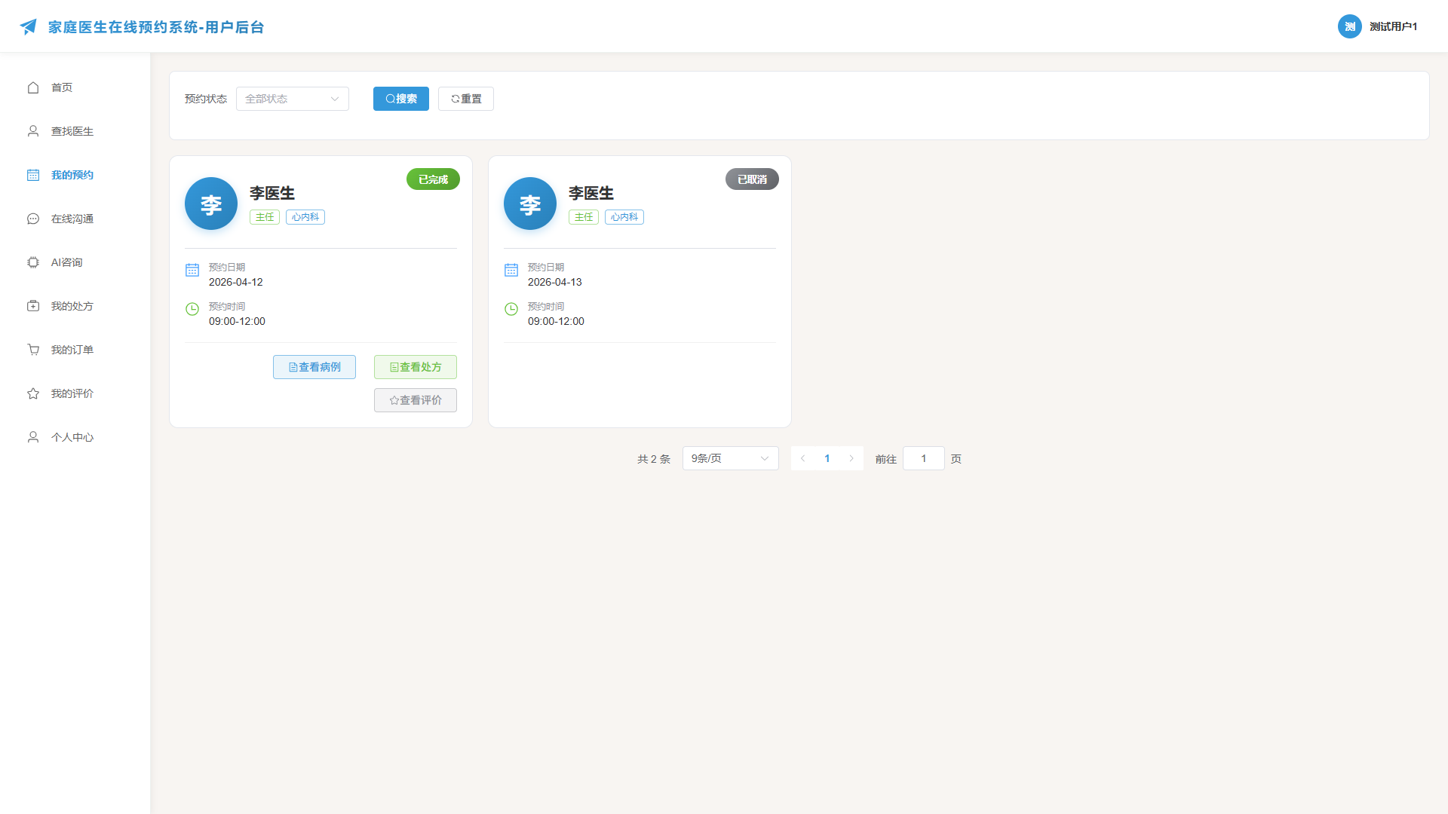Click the date 2026-04-13
This screenshot has width=1448, height=814.
pos(555,282)
